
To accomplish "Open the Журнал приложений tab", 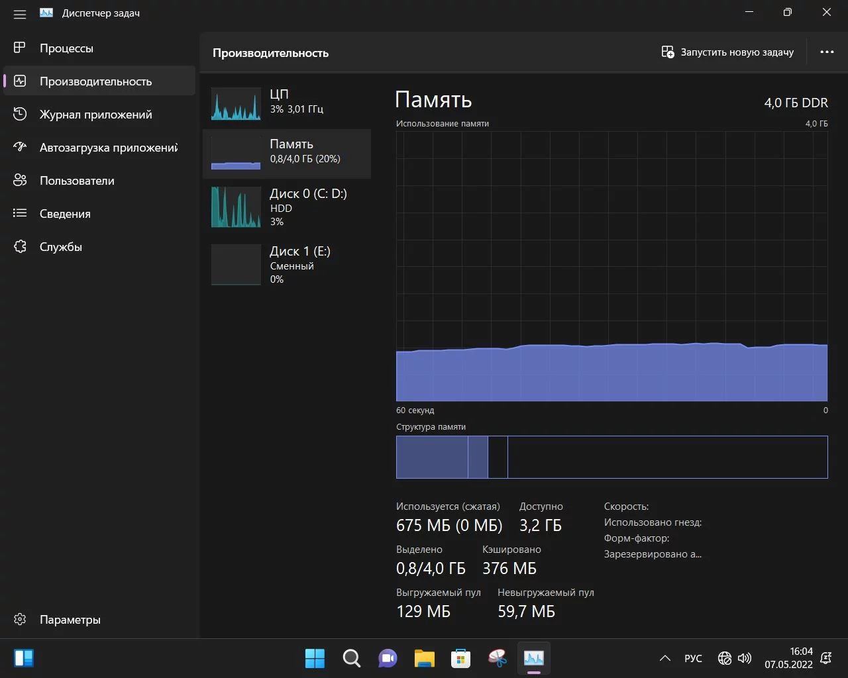I will click(99, 114).
